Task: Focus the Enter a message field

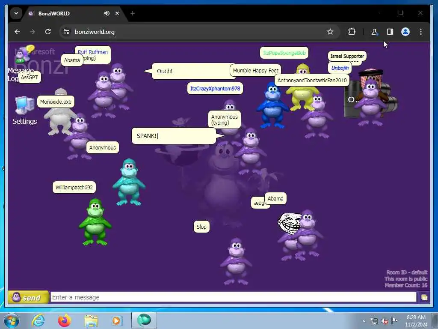Action: coord(234,297)
